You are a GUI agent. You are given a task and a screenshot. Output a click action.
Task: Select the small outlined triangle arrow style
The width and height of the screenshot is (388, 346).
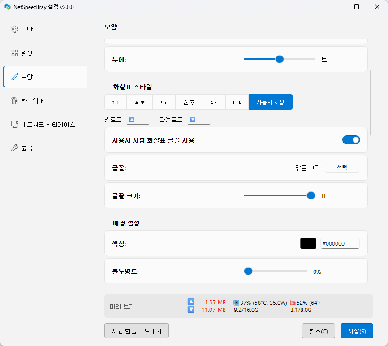point(214,102)
